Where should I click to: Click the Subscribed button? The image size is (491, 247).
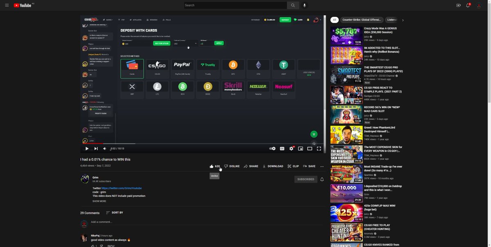(x=306, y=179)
